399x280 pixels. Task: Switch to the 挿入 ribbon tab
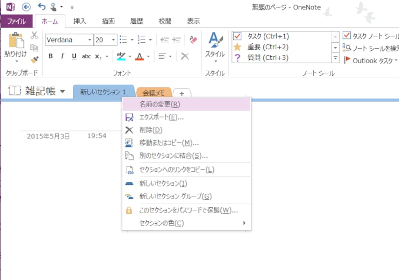point(80,21)
